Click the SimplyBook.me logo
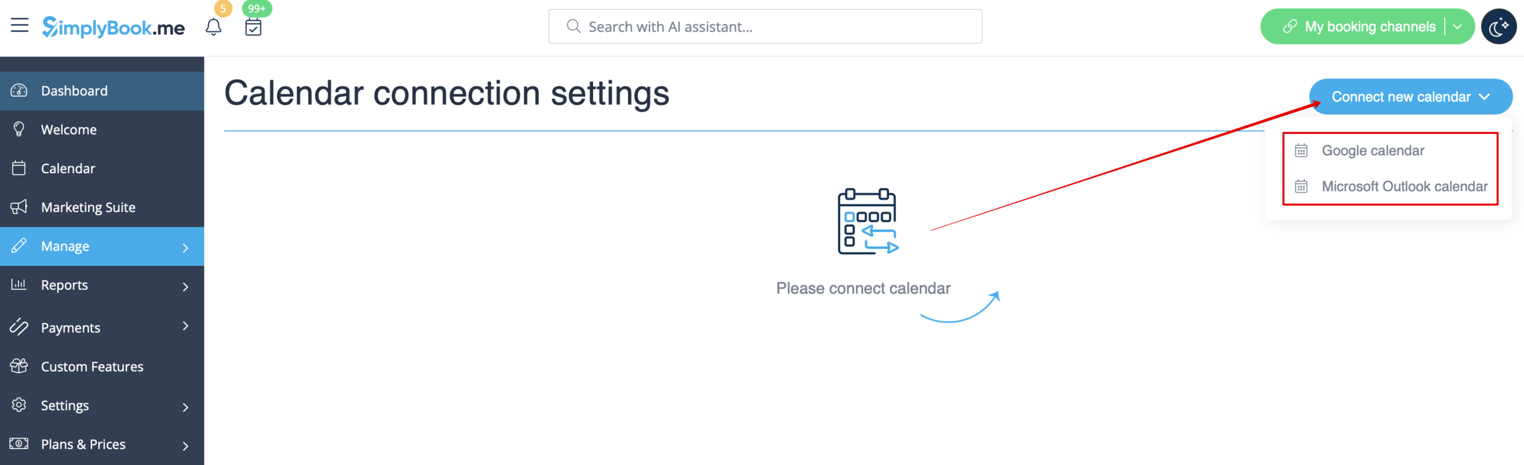This screenshot has height=465, width=1524. (x=112, y=27)
